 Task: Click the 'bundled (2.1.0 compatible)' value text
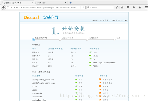click(104, 63)
